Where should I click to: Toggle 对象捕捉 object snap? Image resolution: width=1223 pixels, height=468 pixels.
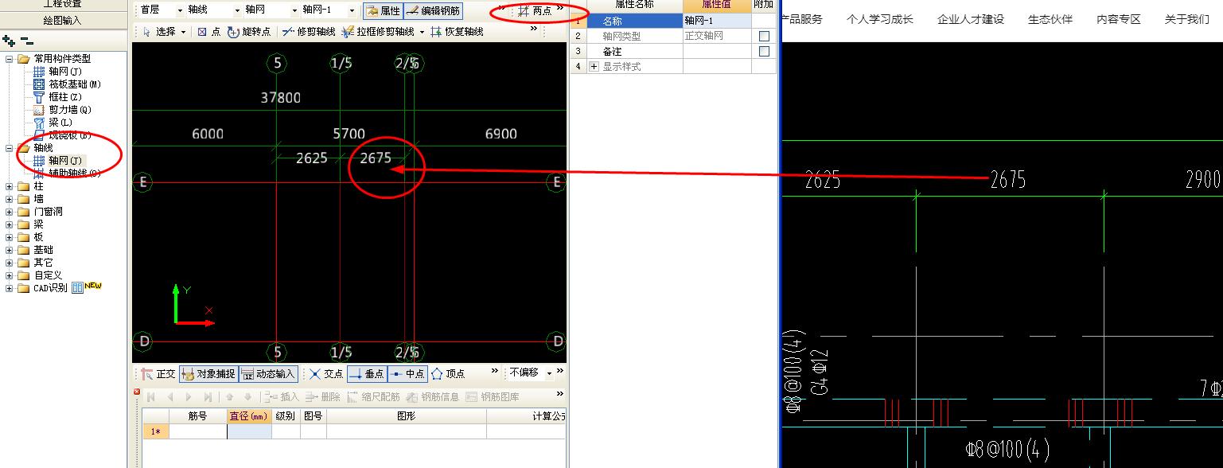pos(208,373)
